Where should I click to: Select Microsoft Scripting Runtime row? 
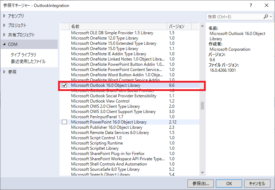coord(129,143)
